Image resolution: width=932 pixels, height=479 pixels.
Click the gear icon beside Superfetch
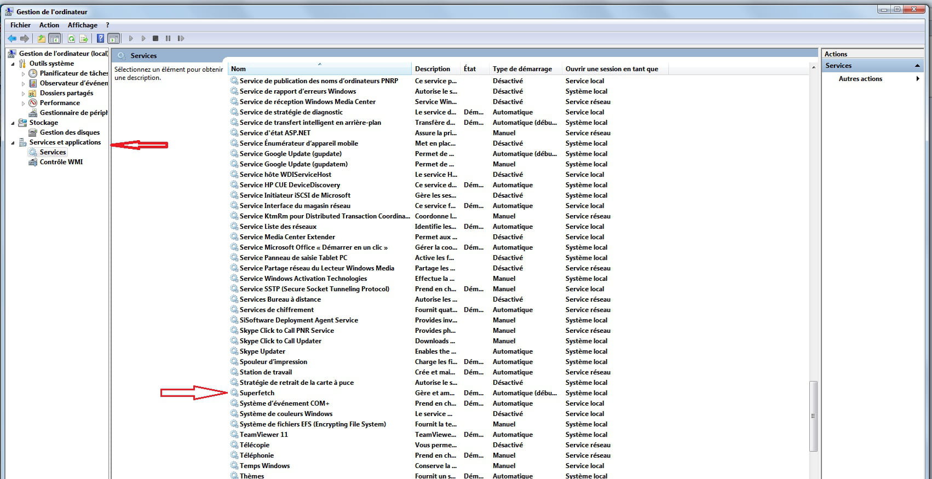pos(234,393)
